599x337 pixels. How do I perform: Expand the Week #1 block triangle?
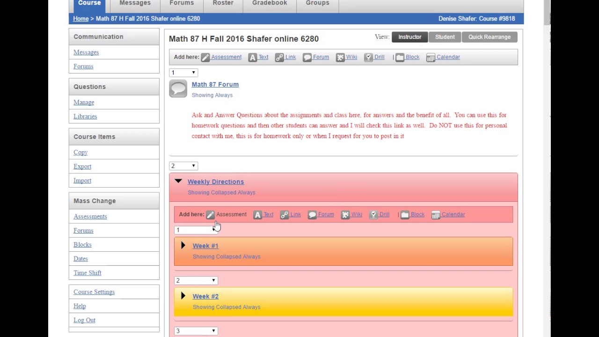pos(183,245)
